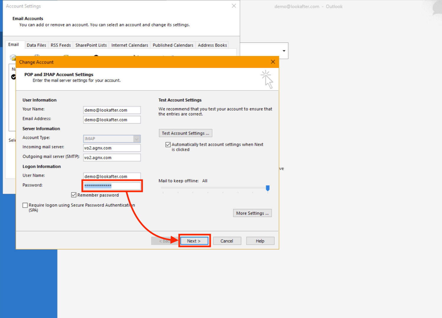
Task: Click the Mail to keep offline slider handle
Action: [x=268, y=188]
